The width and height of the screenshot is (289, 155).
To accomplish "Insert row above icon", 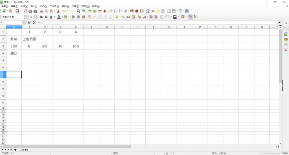I will (90, 11).
